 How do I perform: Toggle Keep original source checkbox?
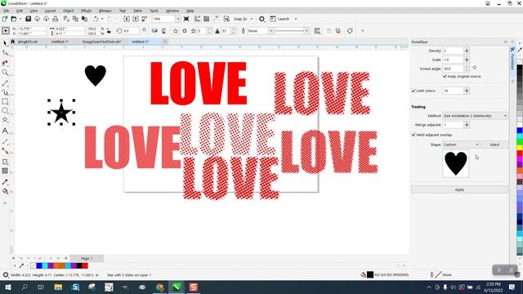pos(445,76)
